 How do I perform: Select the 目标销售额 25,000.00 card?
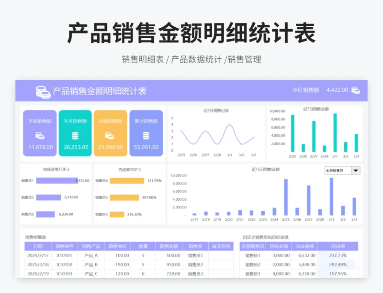pos(111,133)
